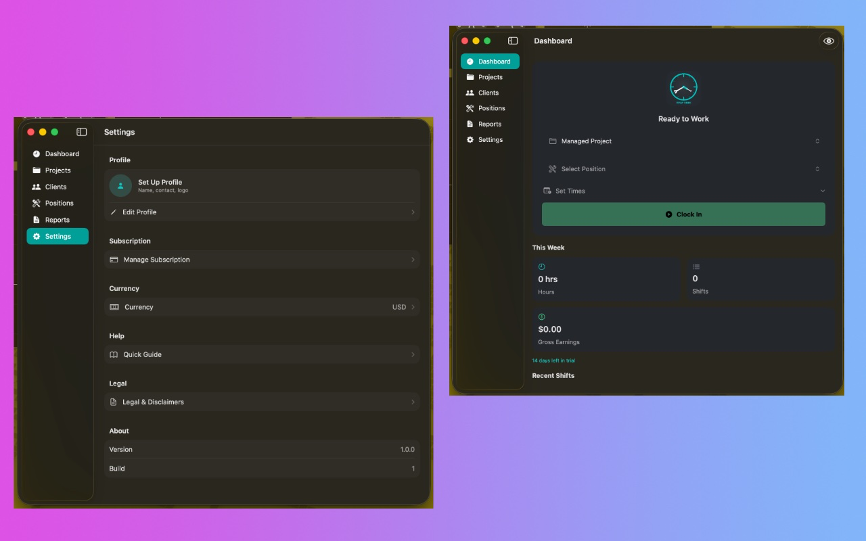Screen dimensions: 866x541
Task: Click the 14 days left in trial link
Action: coord(553,360)
